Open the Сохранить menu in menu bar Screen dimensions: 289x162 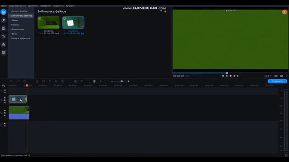(58, 6)
